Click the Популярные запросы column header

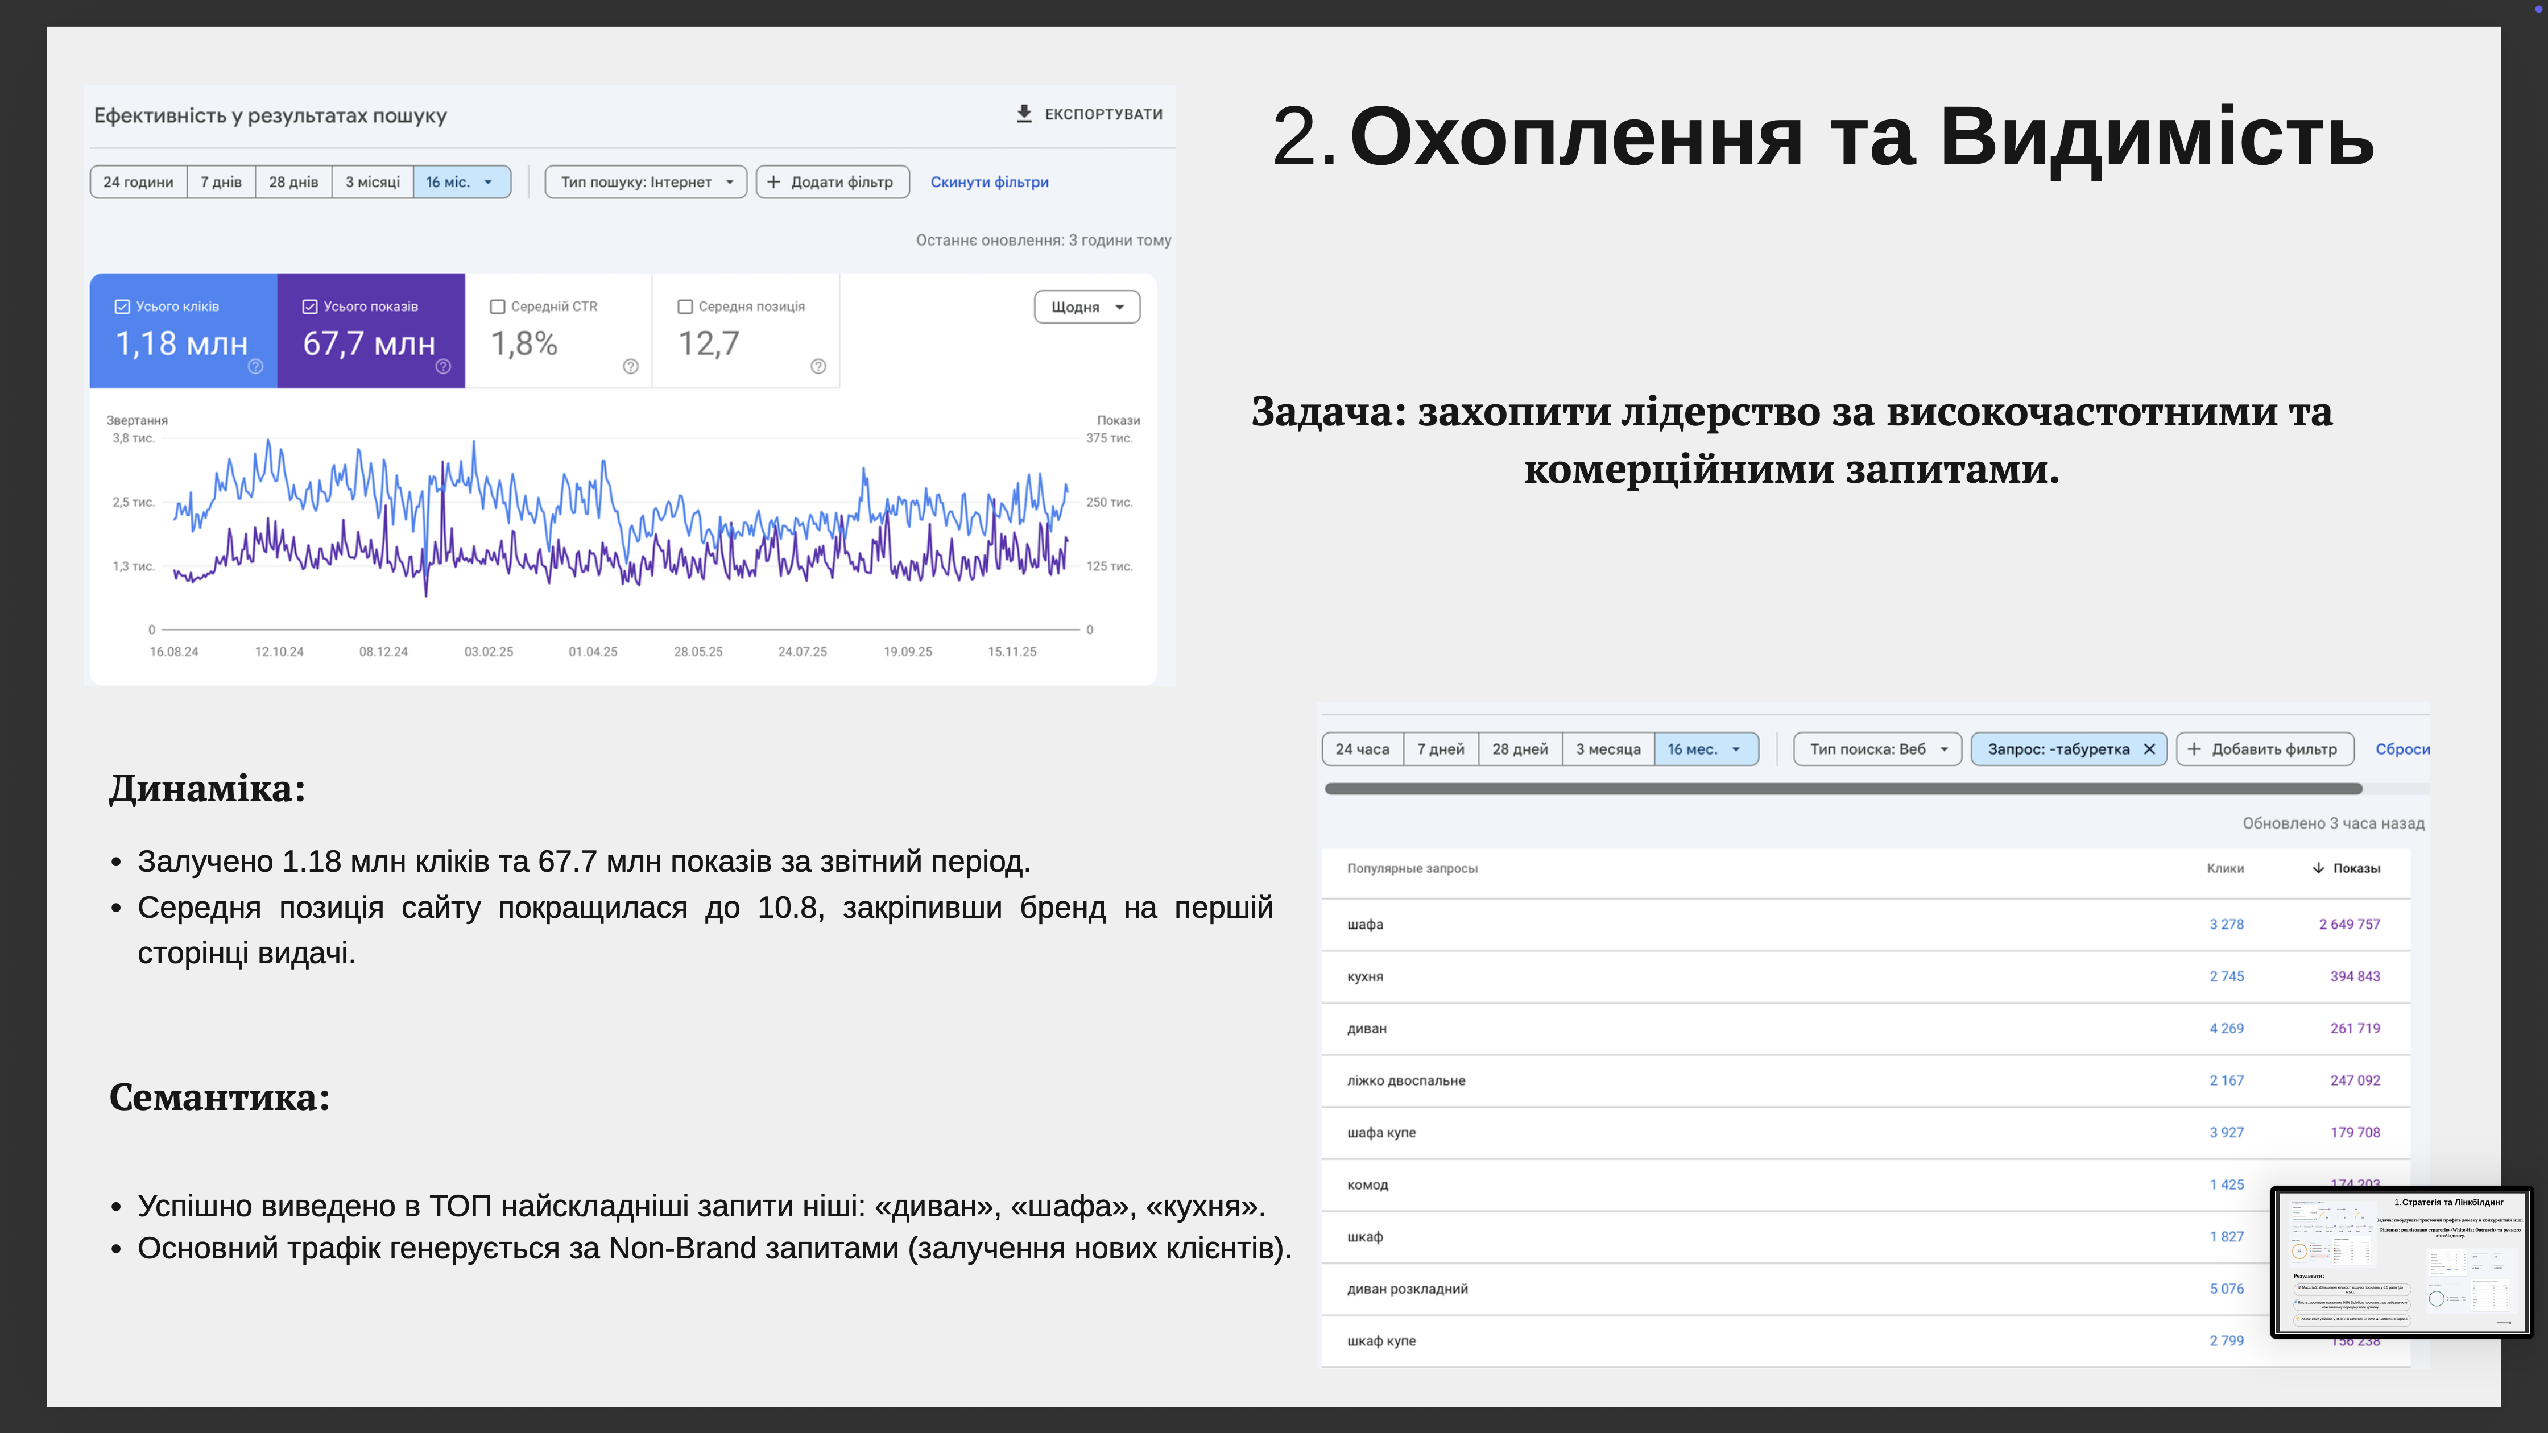click(1412, 868)
